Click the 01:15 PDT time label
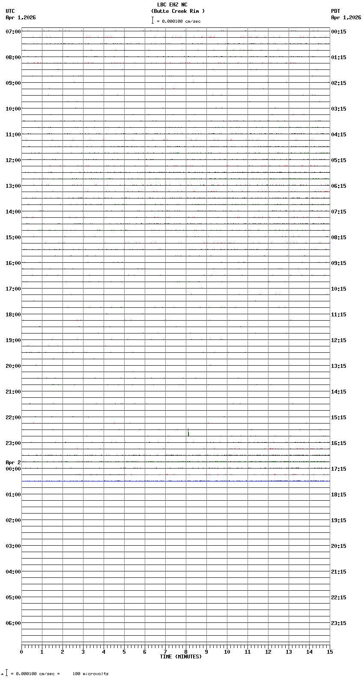 click(x=339, y=57)
